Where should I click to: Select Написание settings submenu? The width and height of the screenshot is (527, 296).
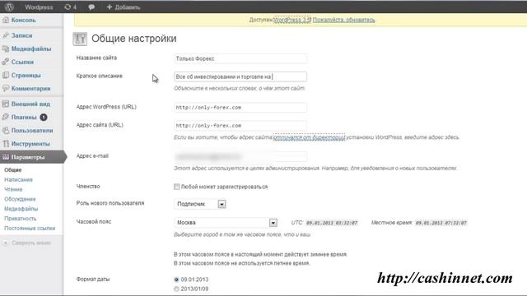click(x=18, y=179)
